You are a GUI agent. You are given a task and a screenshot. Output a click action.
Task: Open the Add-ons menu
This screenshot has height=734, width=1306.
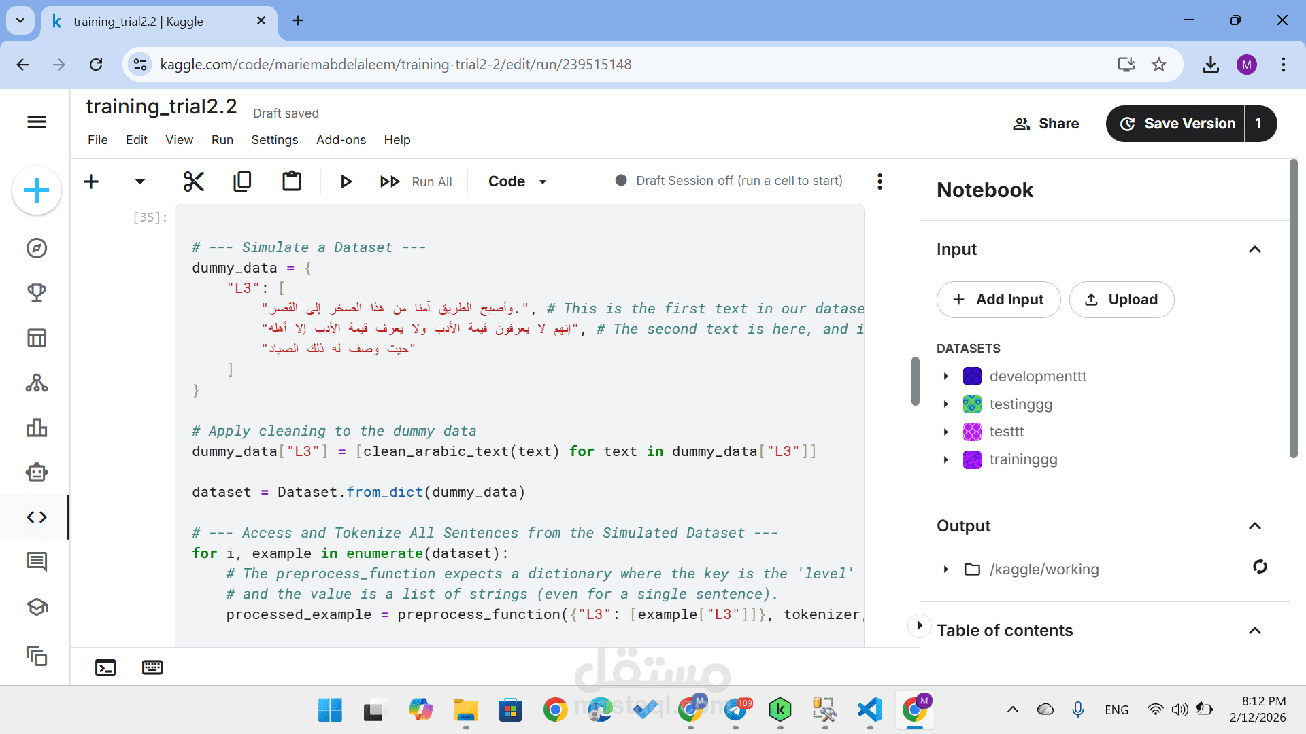341,140
